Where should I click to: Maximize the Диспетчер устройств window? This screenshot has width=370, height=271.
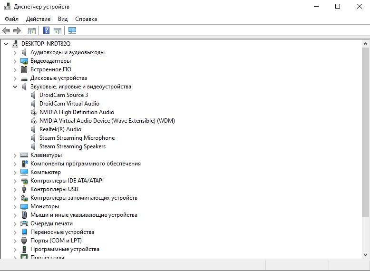[338, 6]
